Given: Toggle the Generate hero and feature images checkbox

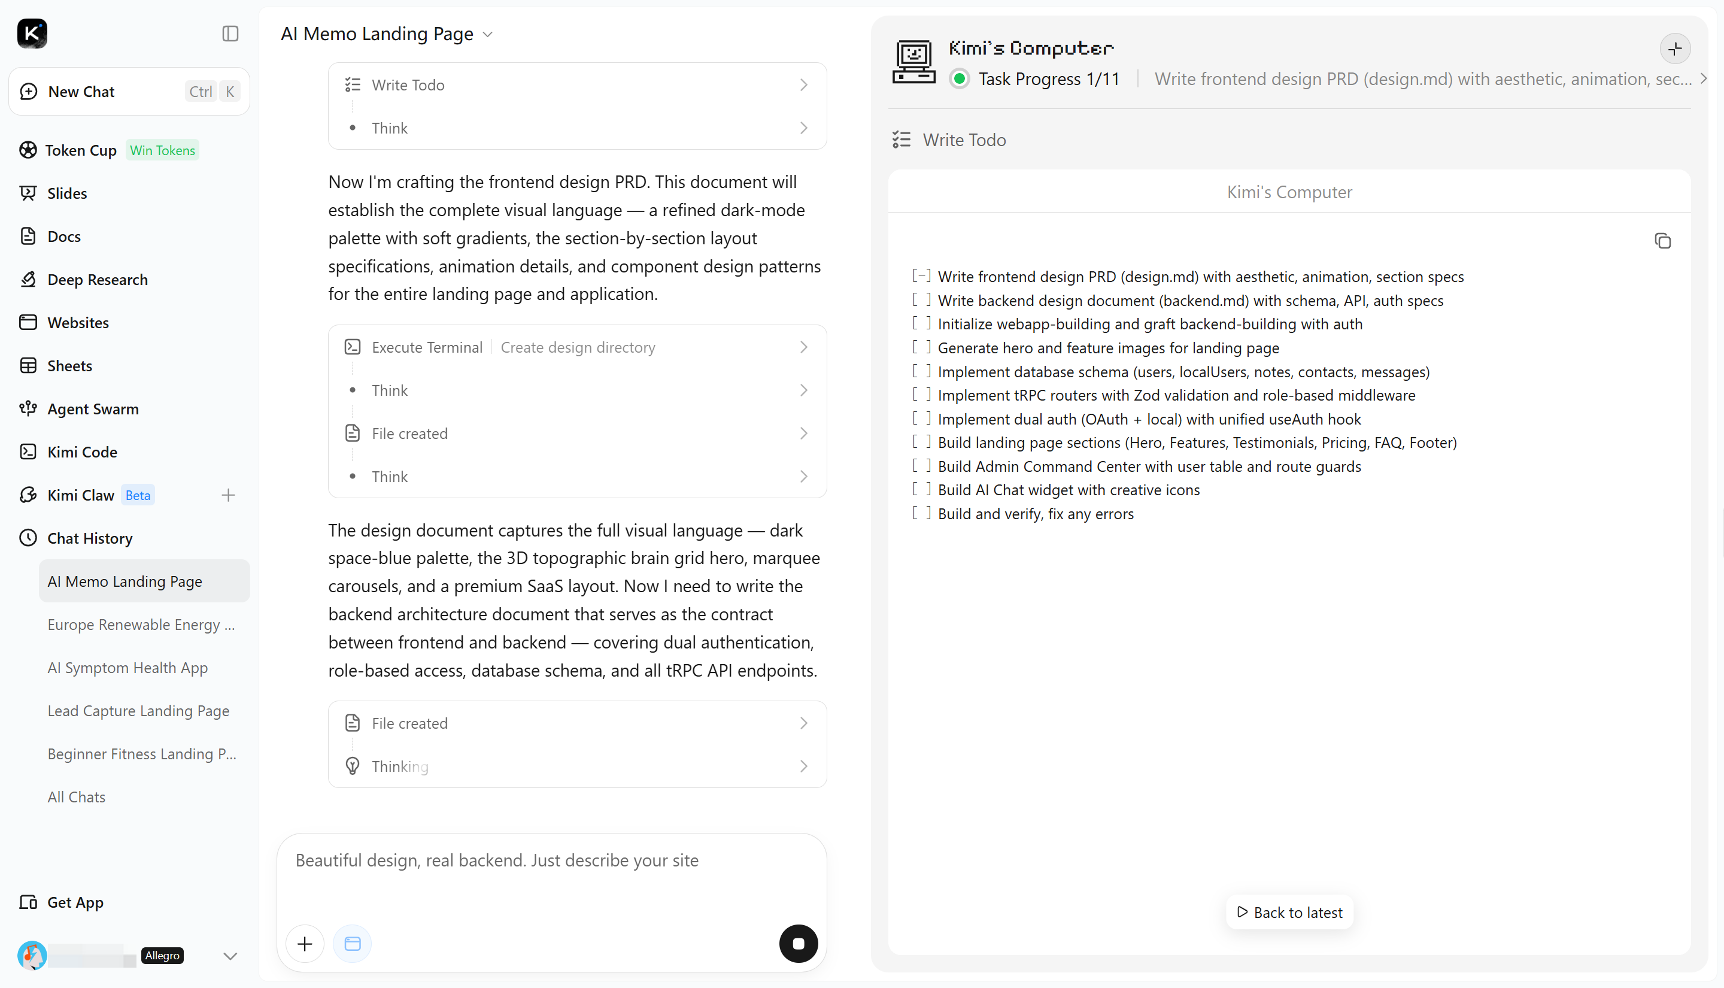Looking at the screenshot, I should coord(921,347).
